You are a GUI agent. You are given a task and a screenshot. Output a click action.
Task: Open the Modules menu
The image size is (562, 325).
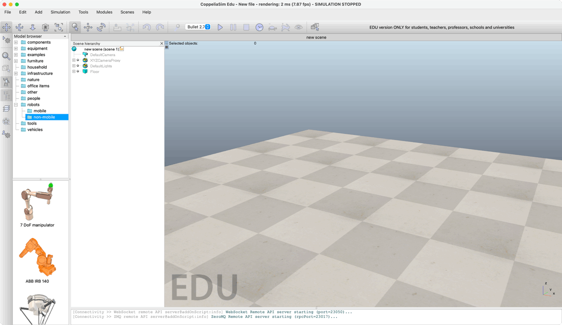point(104,12)
